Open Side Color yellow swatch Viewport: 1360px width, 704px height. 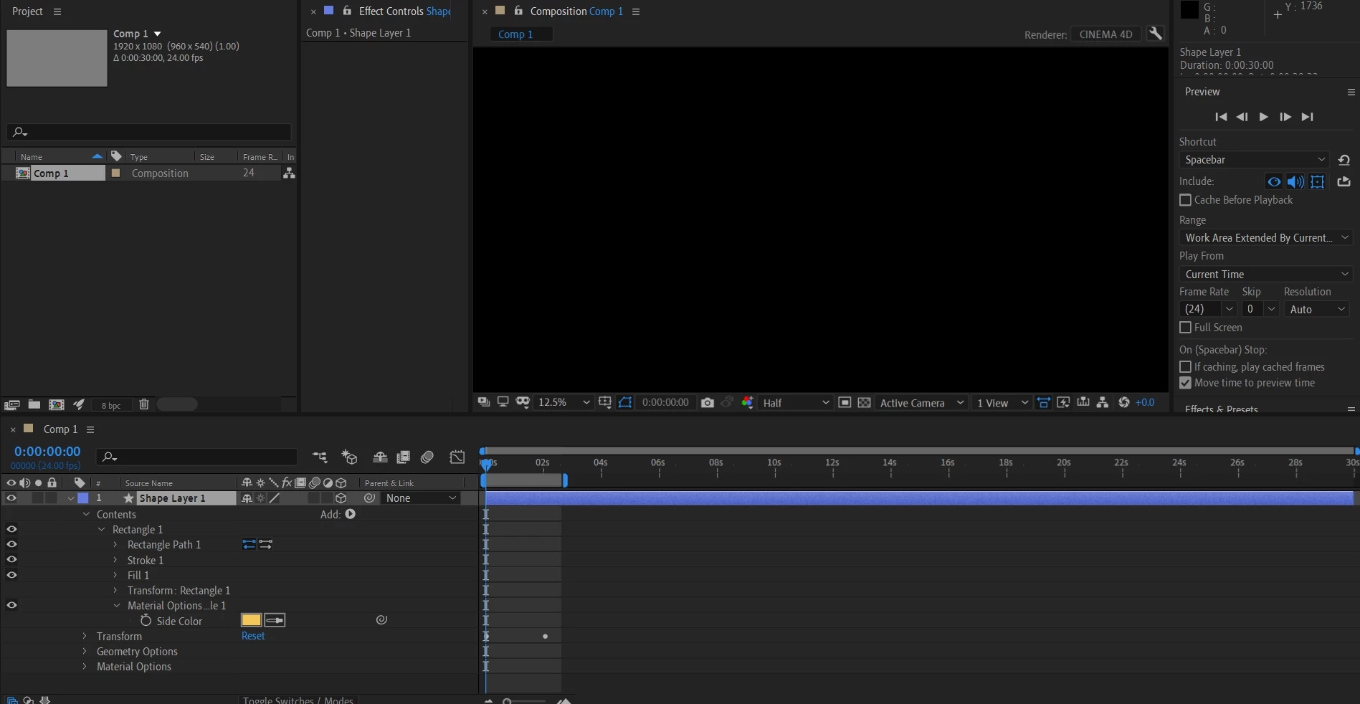pos(251,620)
